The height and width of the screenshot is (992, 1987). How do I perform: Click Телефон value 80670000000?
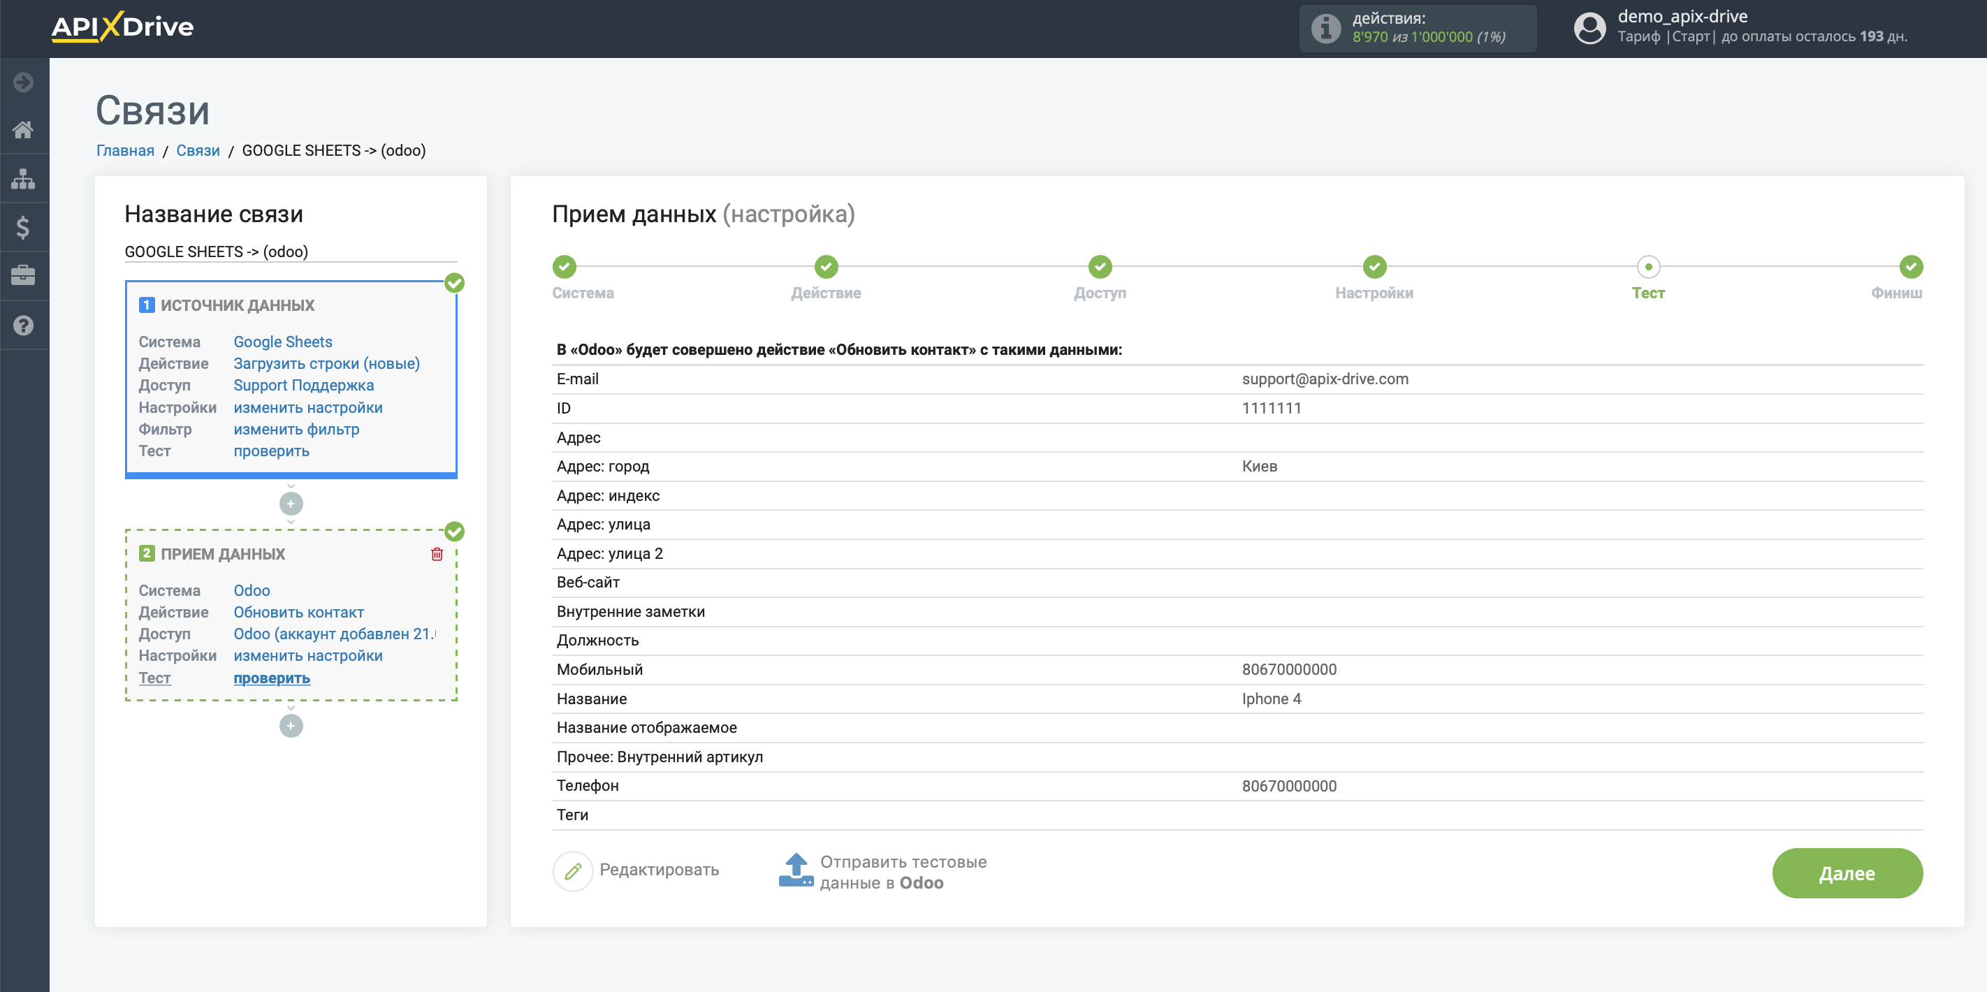pyautogui.click(x=1289, y=786)
